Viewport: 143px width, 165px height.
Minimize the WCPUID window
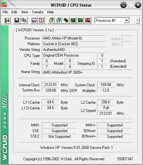pyautogui.click(x=123, y=5)
